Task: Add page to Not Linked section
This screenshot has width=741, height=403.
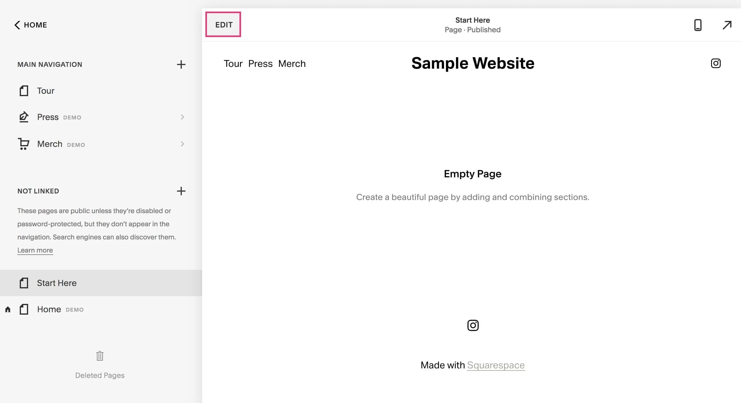Action: 181,191
